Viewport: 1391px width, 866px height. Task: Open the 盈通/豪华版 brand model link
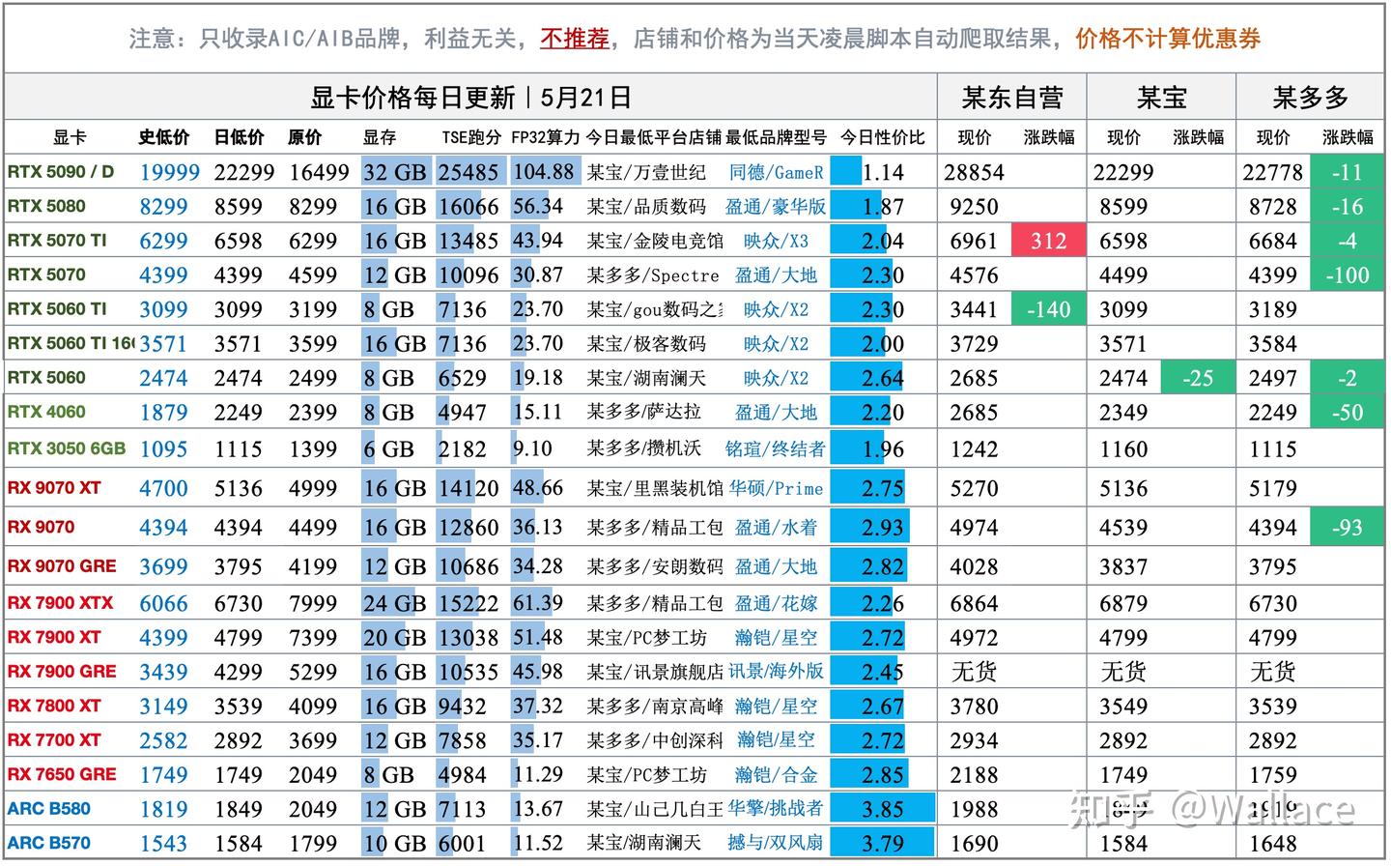[x=776, y=207]
